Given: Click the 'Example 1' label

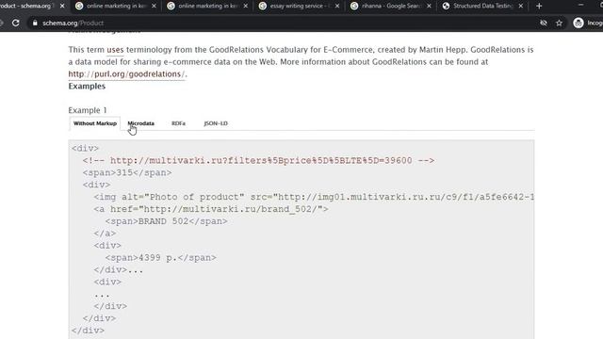Looking at the screenshot, I should click(x=88, y=110).
